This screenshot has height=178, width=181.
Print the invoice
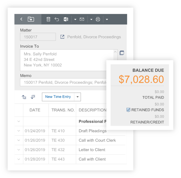pos(98,19)
